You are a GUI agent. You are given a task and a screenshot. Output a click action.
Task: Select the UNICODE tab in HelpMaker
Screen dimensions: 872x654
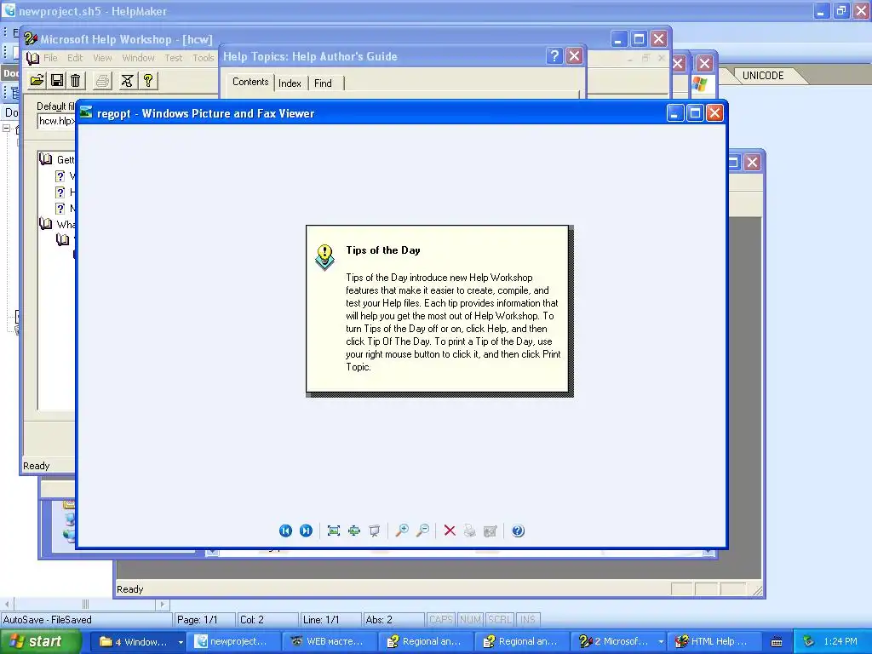[763, 76]
